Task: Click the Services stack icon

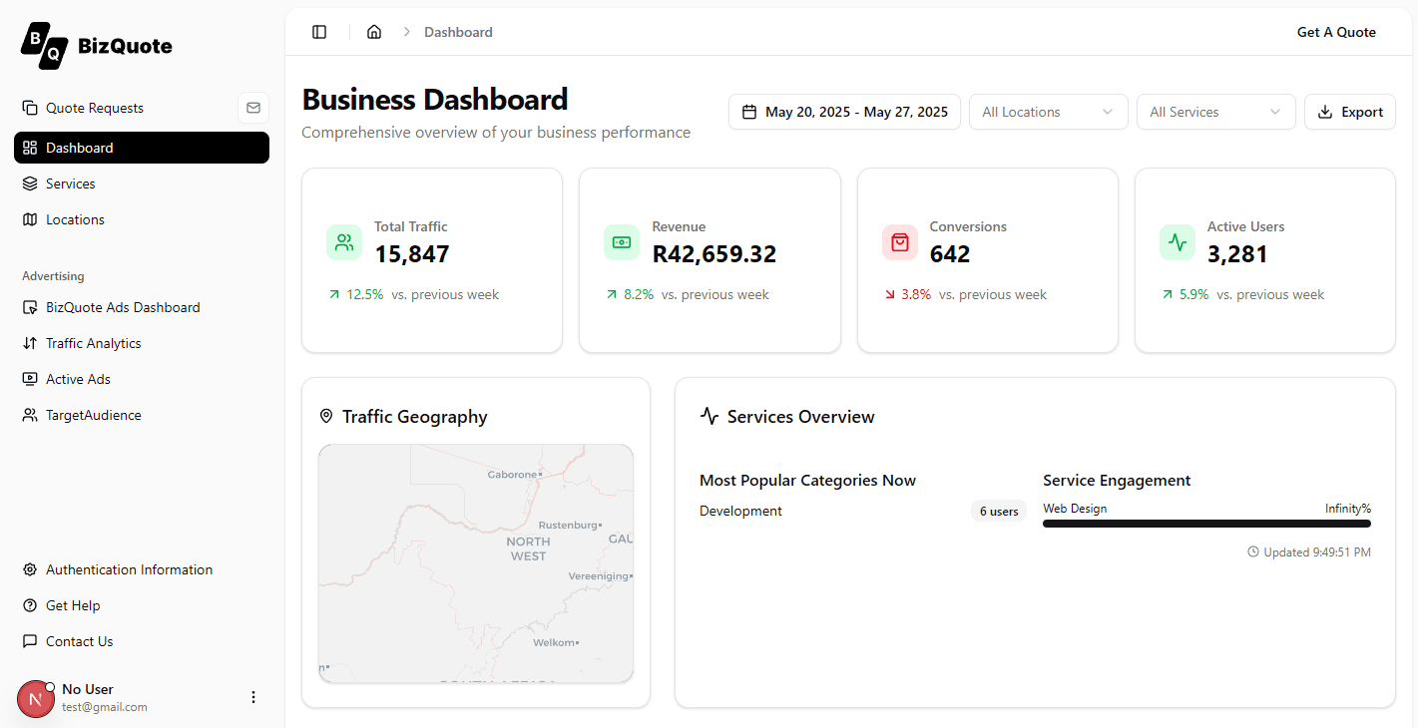Action: coord(30,183)
